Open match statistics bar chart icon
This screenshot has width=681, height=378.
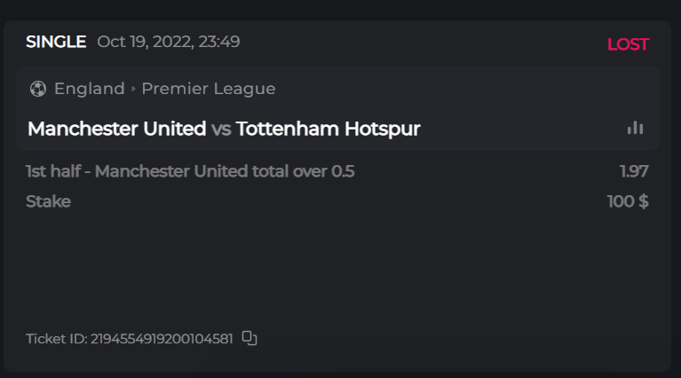click(635, 128)
